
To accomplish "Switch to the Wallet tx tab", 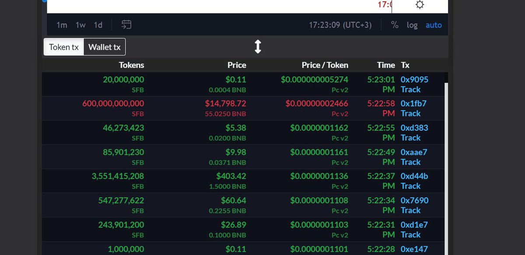I will pyautogui.click(x=105, y=47).
